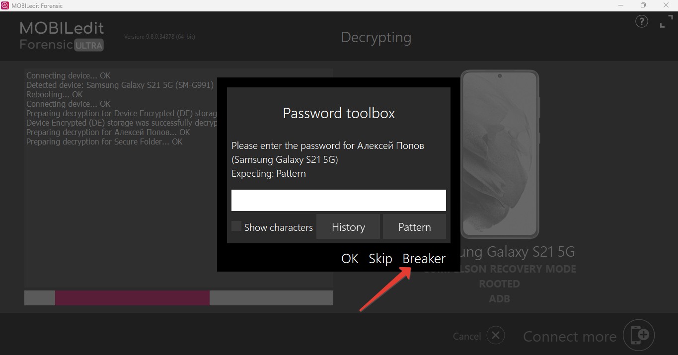
Task: Click the Connect more label
Action: (x=570, y=336)
